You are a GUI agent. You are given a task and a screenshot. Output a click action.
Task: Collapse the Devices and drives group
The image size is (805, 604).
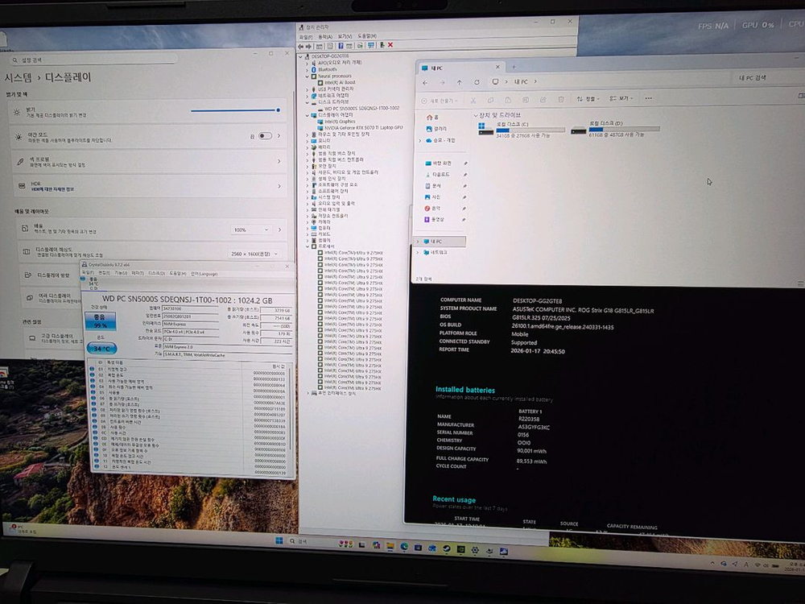coord(475,116)
